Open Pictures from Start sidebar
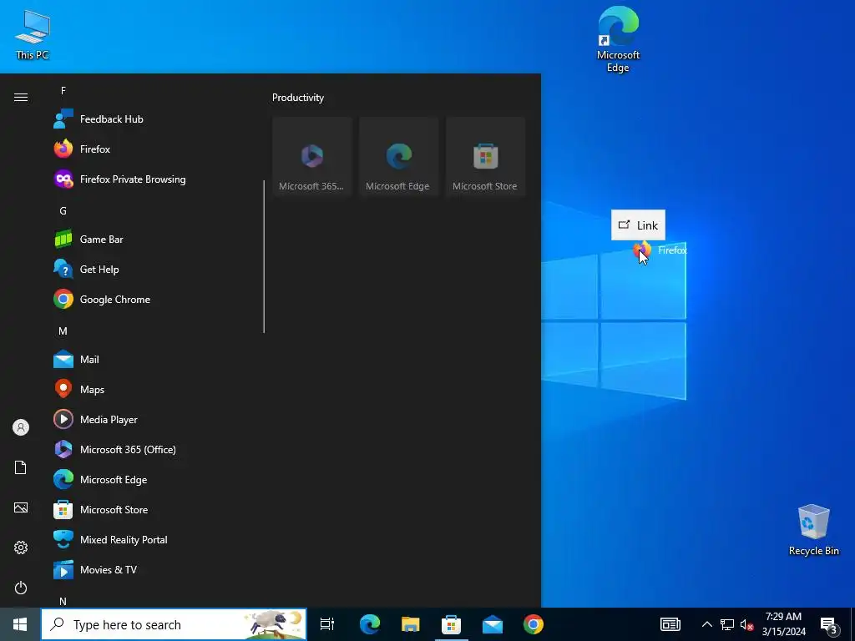Screen dimensions: 855x641 [x=21, y=507]
